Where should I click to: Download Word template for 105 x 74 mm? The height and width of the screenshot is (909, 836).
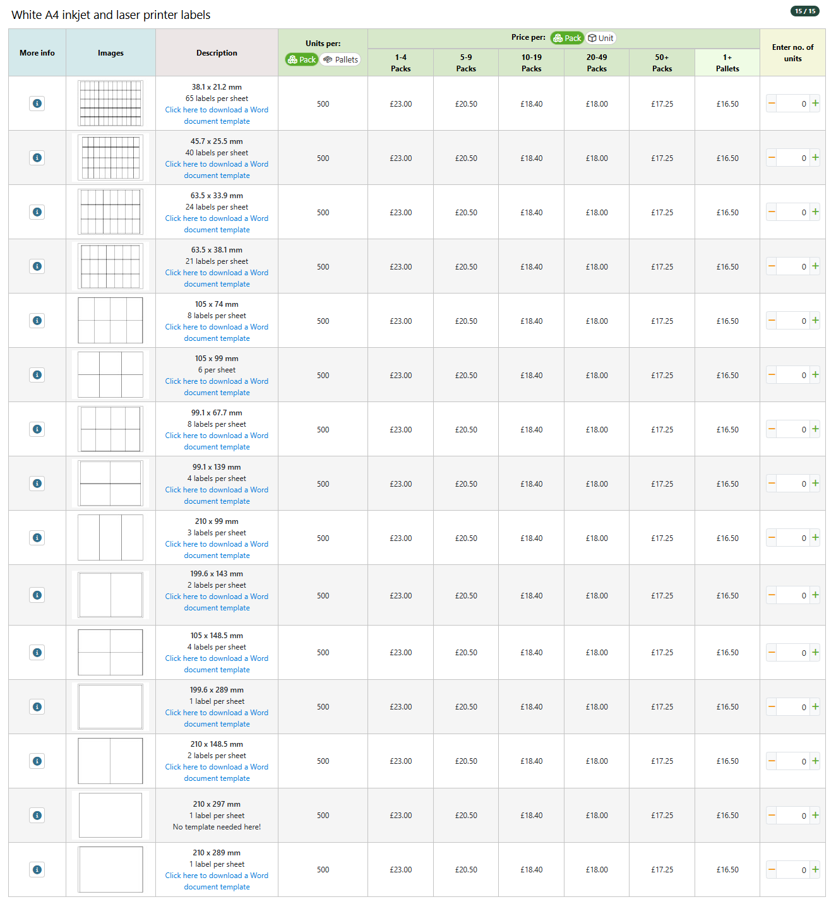coord(217,333)
